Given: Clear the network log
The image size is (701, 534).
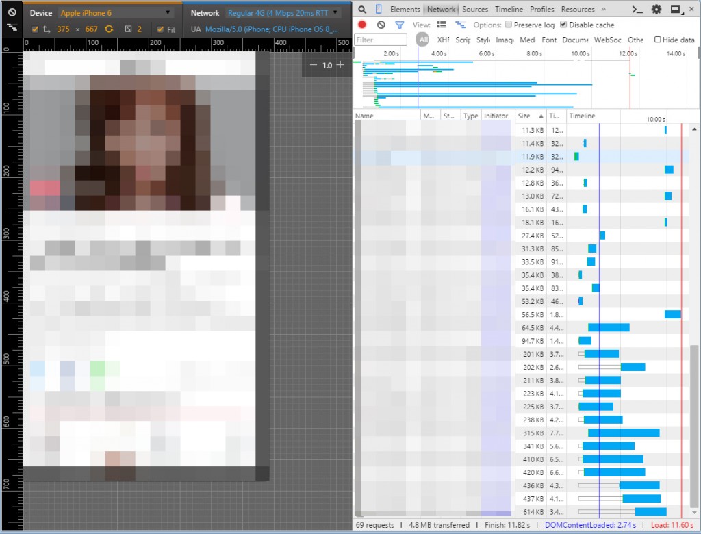Looking at the screenshot, I should [x=381, y=25].
